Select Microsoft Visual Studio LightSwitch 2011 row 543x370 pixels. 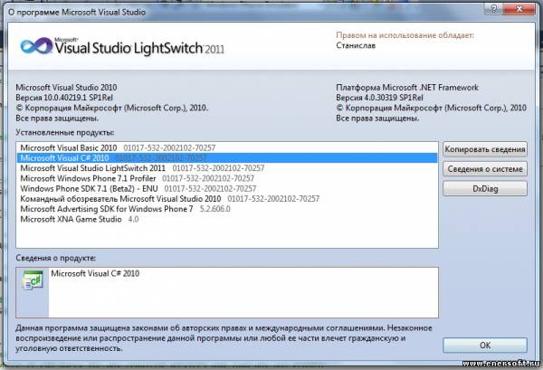tap(227, 168)
